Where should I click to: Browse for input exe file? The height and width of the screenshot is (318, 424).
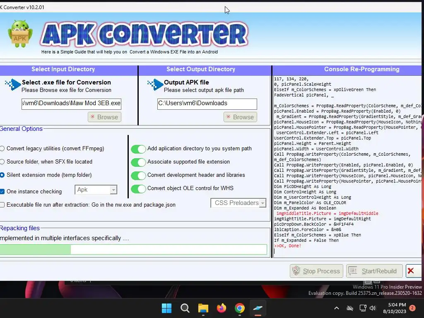click(104, 117)
